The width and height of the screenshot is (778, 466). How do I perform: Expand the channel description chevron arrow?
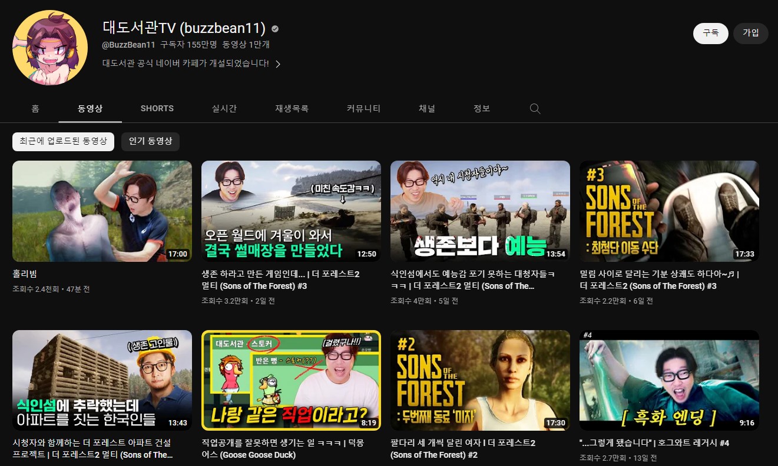pos(278,64)
